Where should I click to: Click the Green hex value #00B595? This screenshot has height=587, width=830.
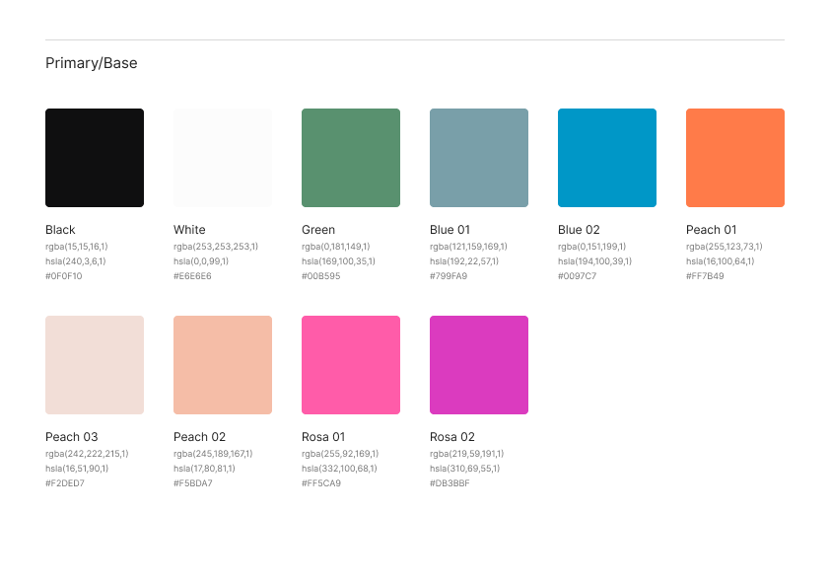(321, 276)
